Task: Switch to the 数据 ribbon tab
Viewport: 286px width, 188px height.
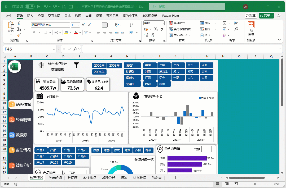Action: [78, 16]
